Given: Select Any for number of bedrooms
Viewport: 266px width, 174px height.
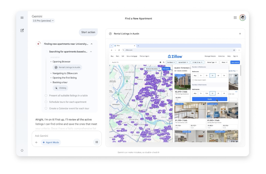Looking at the screenshot, I should [195, 76].
